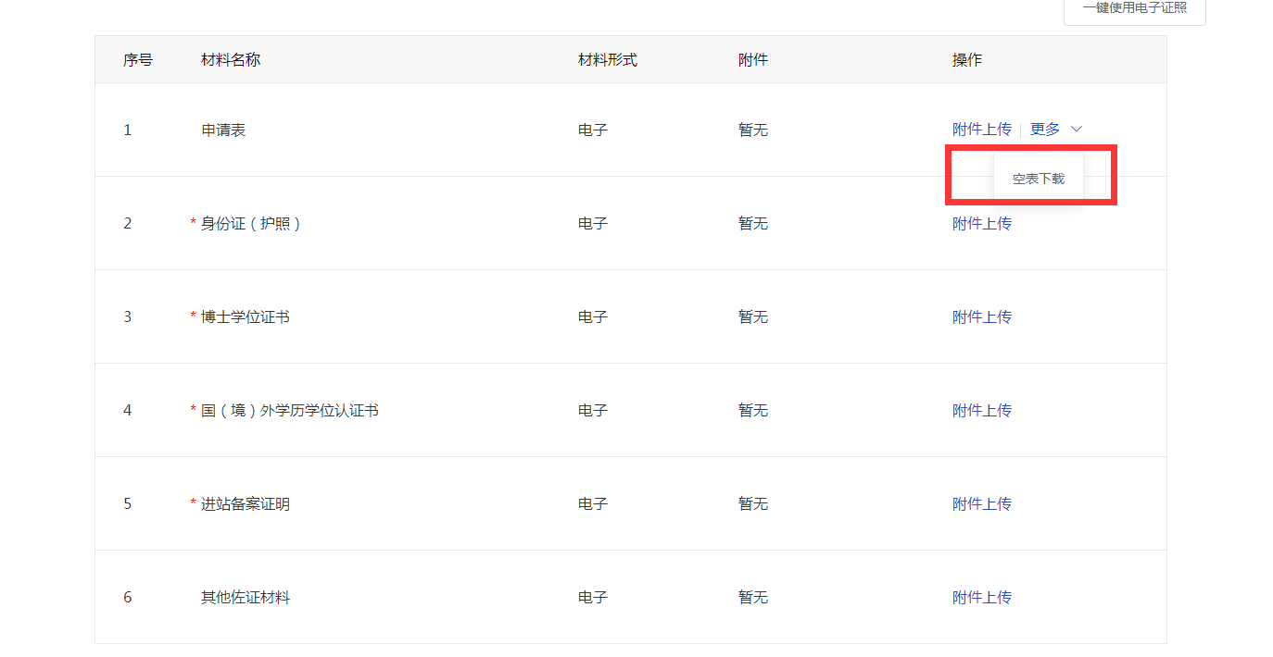
Task: Select 空表下载 from the dropdown menu
Action: 1038,179
